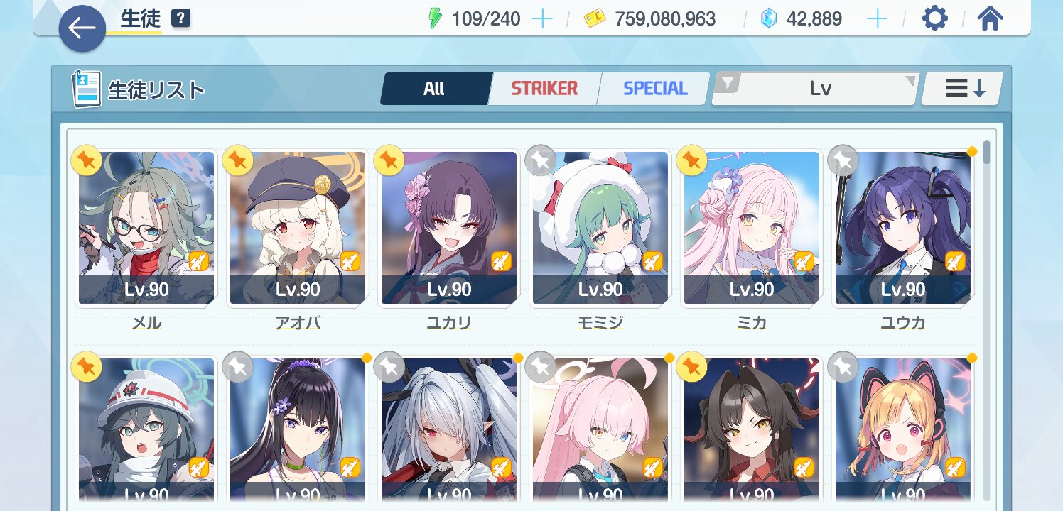Add energy with plus next to 109/240
The image size is (1063, 511).
pos(542,19)
